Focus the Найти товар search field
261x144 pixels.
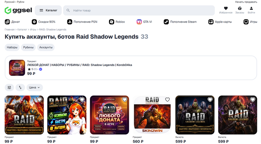tap(139, 10)
